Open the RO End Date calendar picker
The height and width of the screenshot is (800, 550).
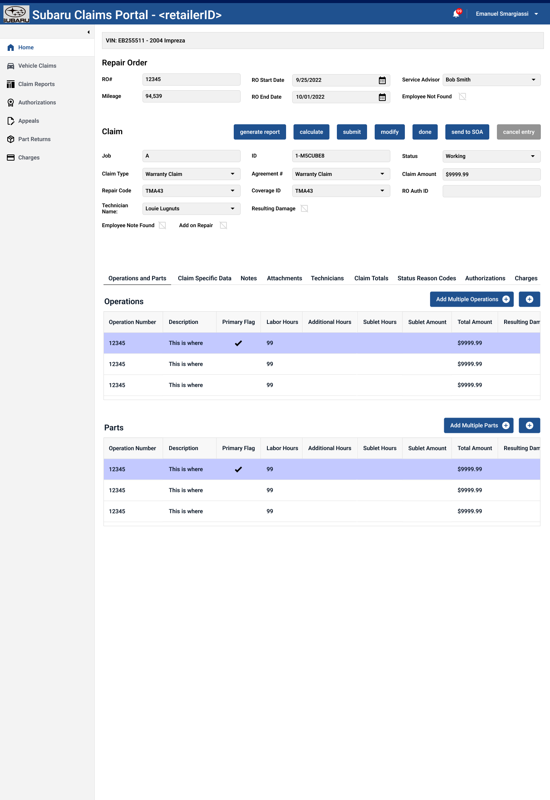tap(382, 97)
